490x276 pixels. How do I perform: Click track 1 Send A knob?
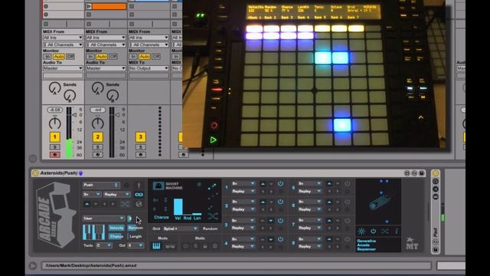pyautogui.click(x=54, y=87)
